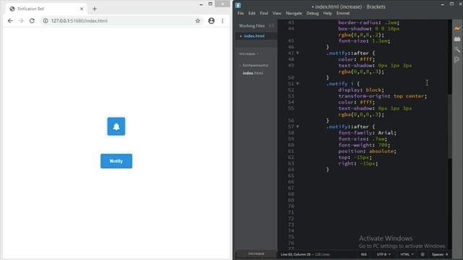Bookmark this page with star icon
Viewport: 463px width, 260px height.
pos(197,21)
